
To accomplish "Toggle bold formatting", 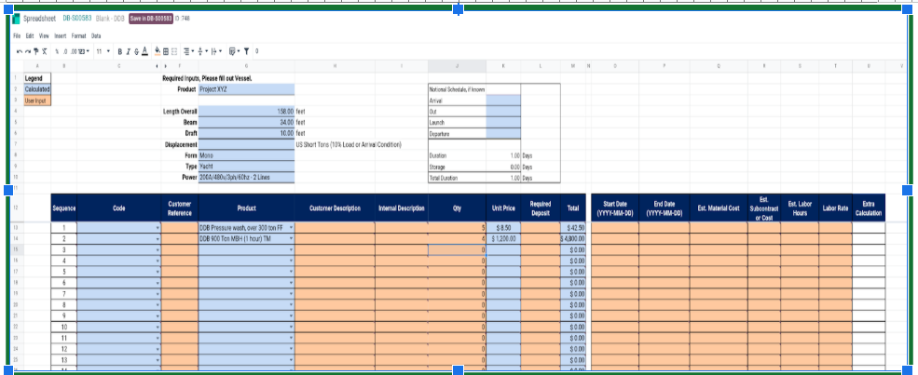I will (x=120, y=51).
